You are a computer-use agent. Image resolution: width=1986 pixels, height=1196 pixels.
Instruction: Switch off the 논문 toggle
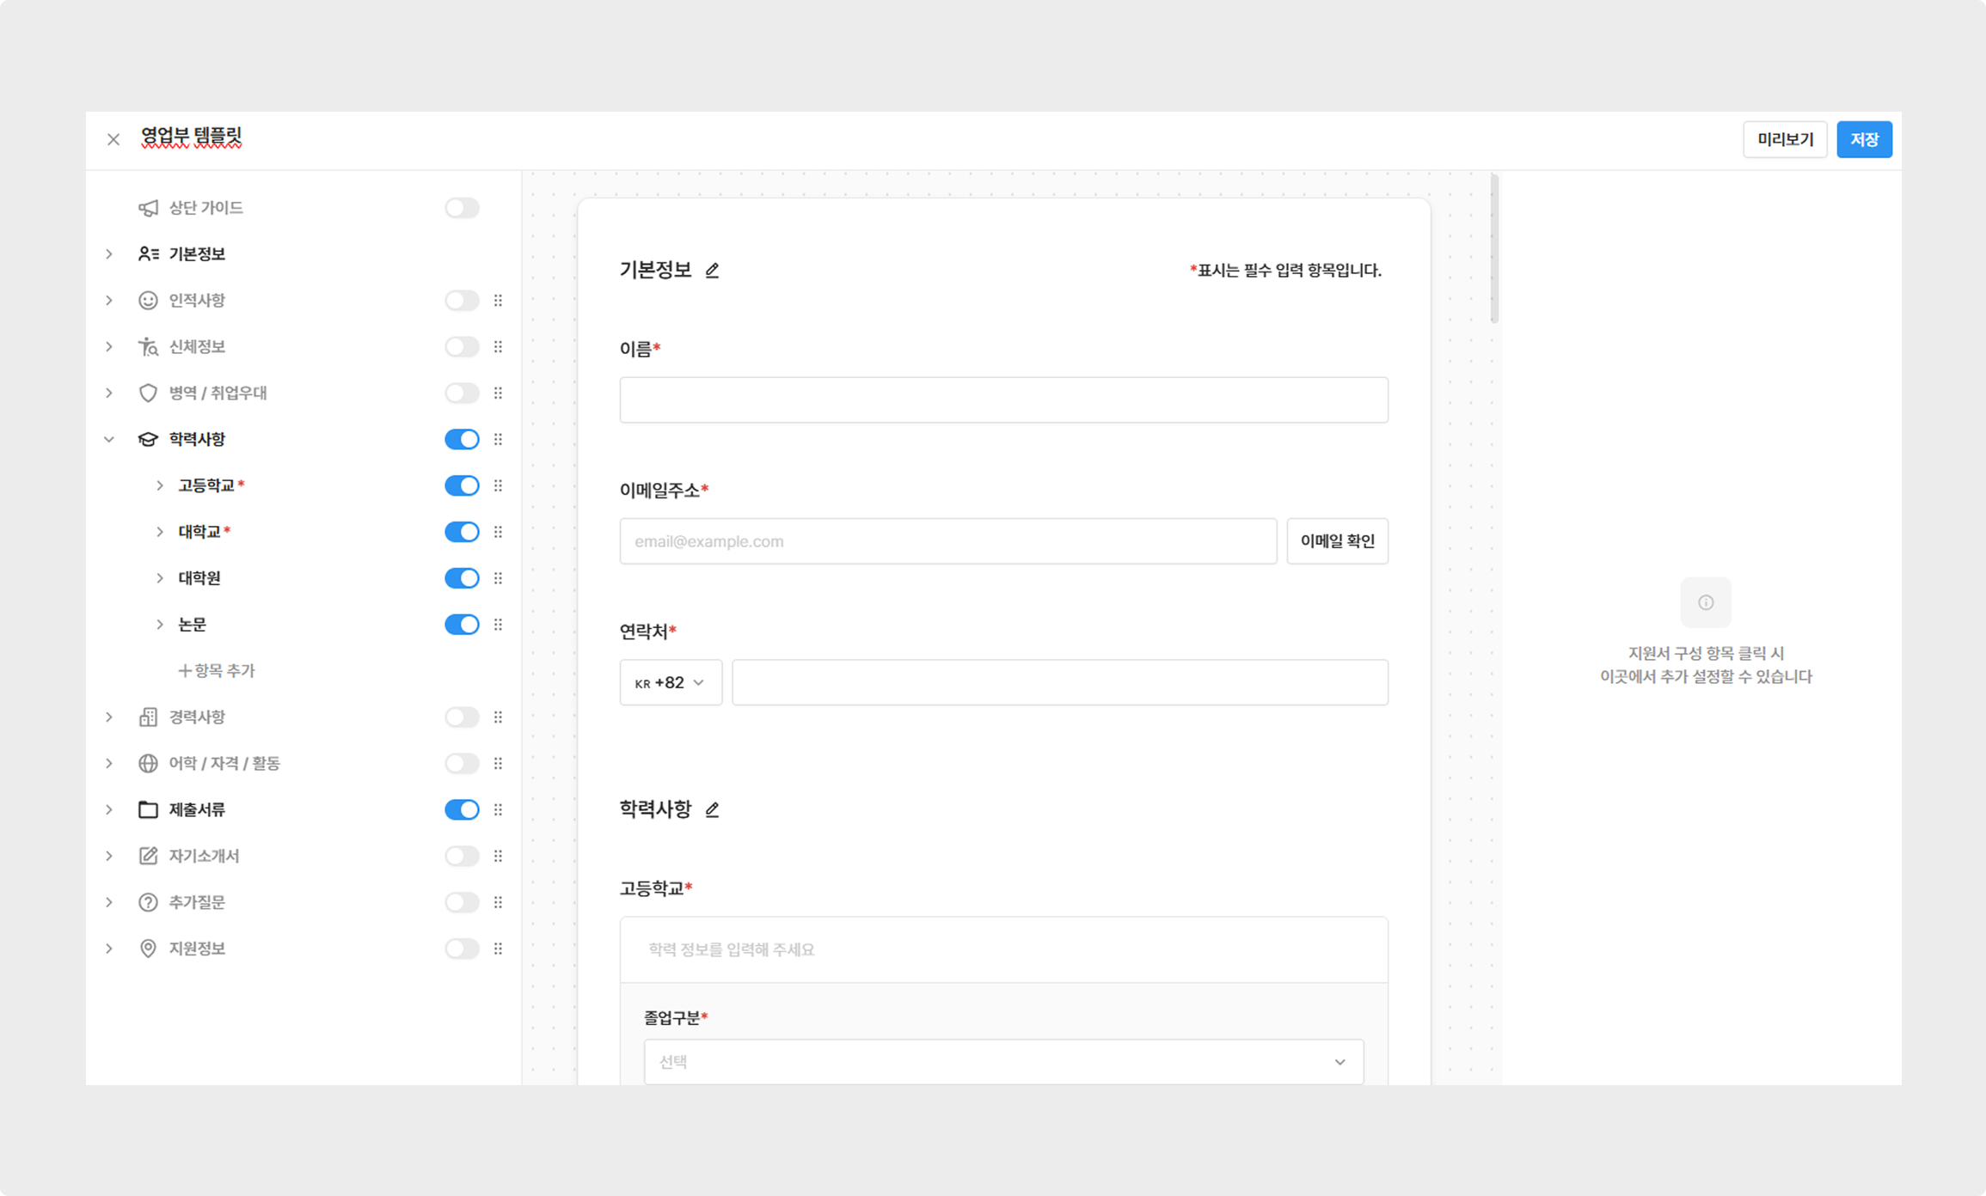coord(462,625)
